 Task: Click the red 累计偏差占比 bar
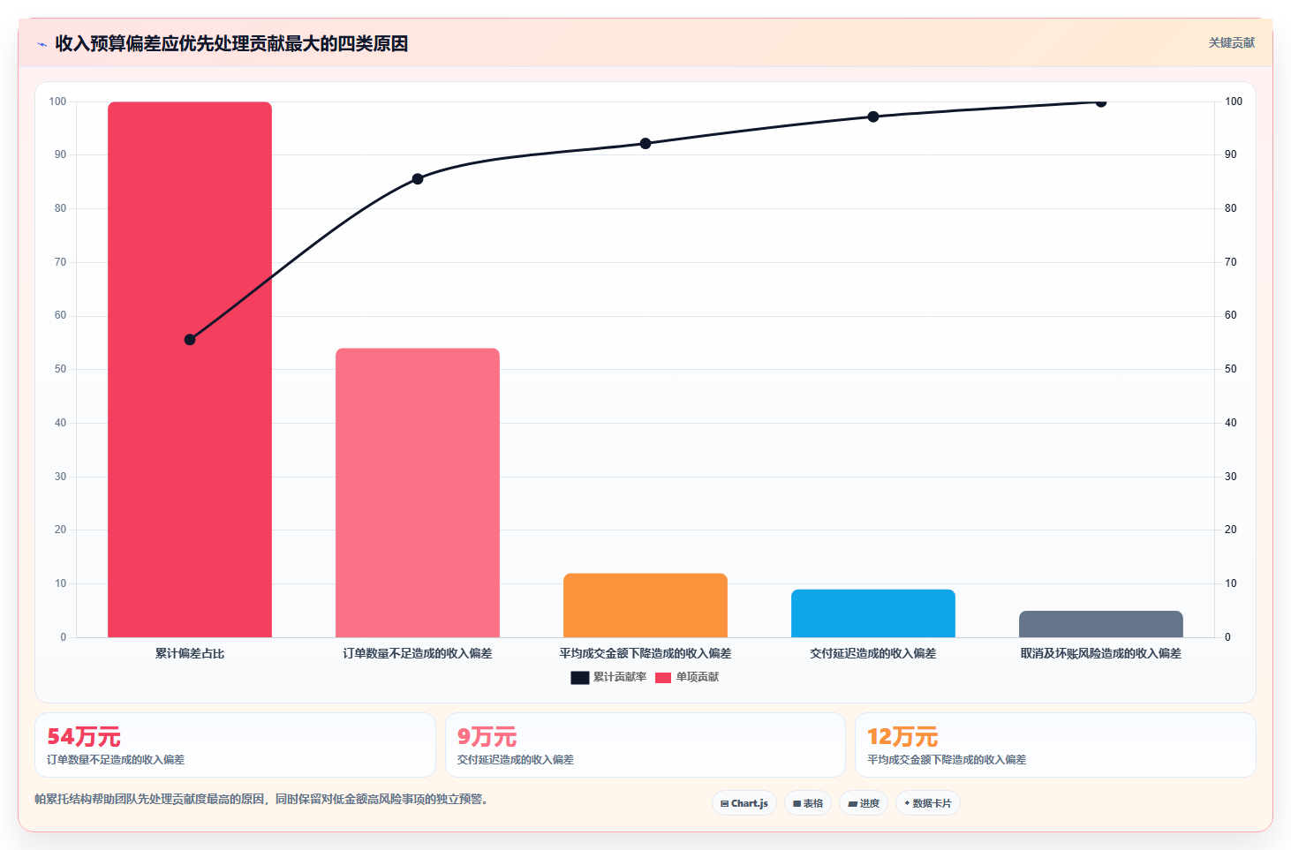click(190, 369)
